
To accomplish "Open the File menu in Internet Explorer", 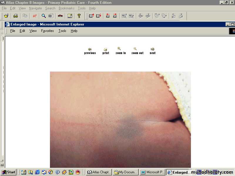I will click(x=13, y=31).
